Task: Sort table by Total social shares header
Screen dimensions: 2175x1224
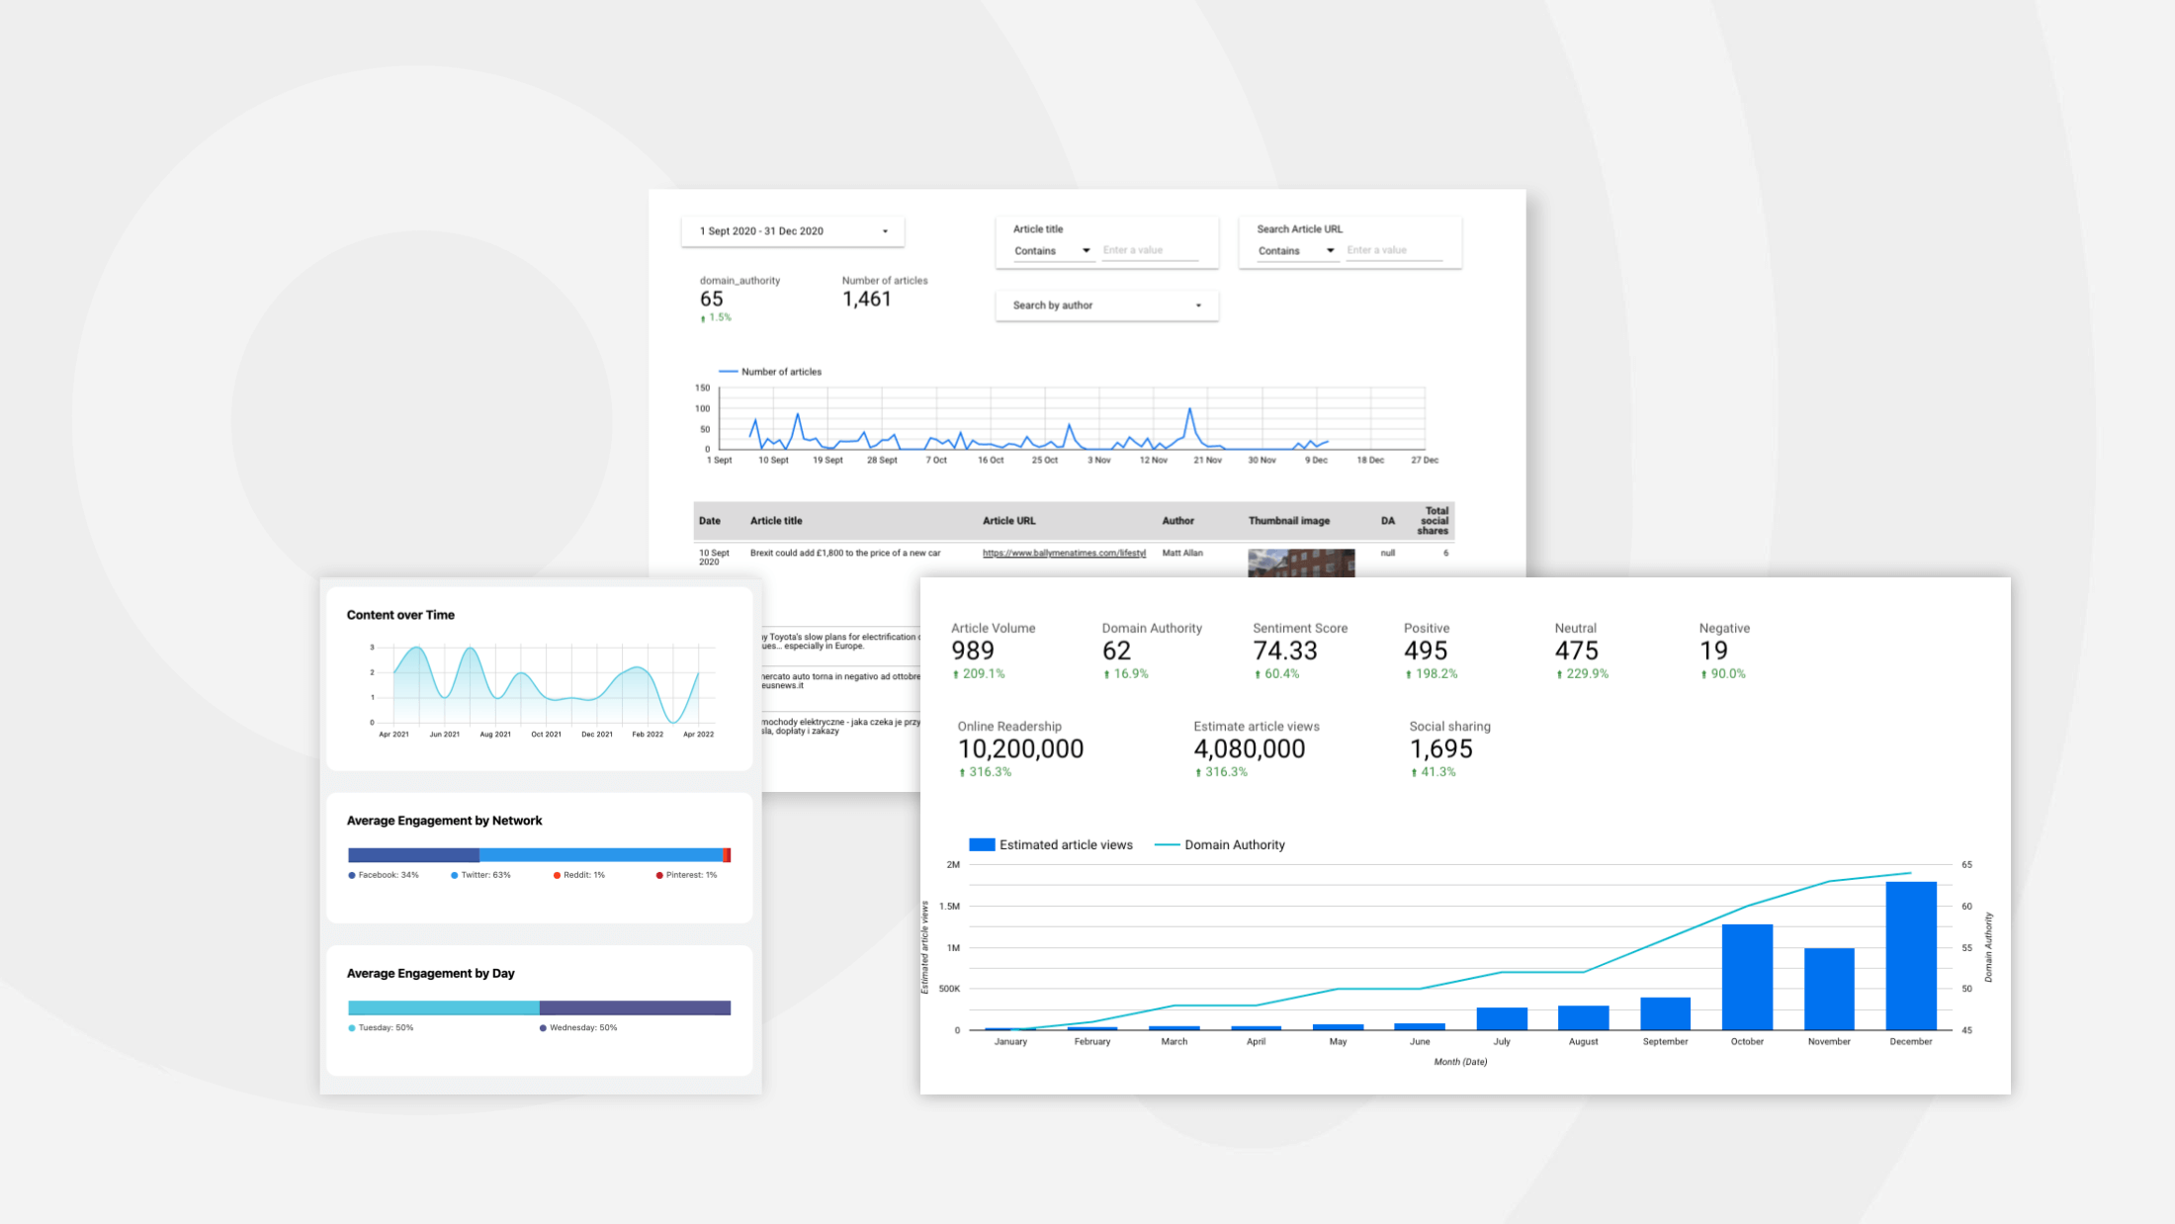Action: pos(1435,521)
